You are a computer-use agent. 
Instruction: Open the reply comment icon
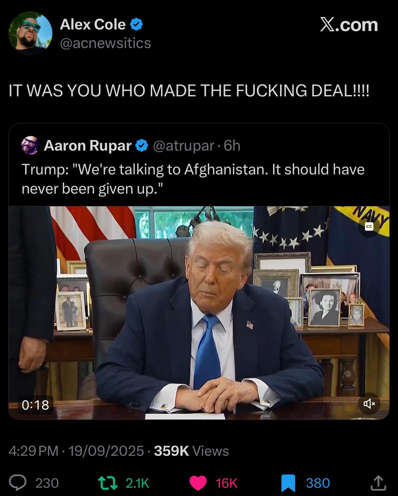click(17, 483)
